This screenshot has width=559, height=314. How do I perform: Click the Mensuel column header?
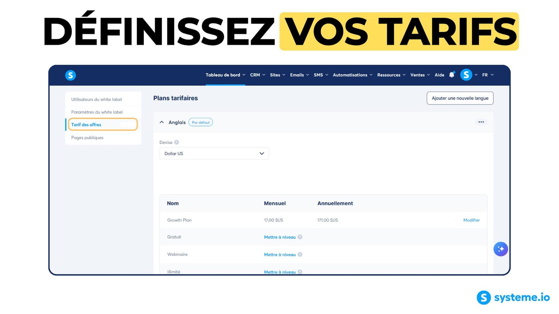[275, 203]
